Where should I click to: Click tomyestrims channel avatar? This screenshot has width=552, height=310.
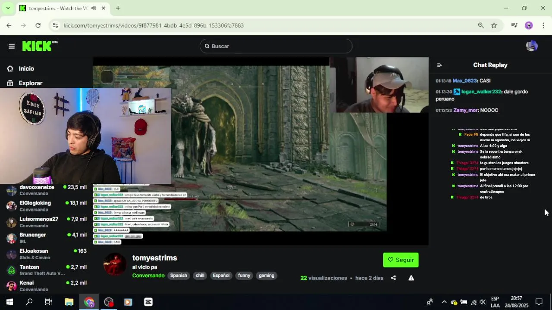115,264
